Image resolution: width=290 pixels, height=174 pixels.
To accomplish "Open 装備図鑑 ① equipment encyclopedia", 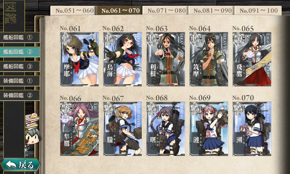I will [20, 81].
